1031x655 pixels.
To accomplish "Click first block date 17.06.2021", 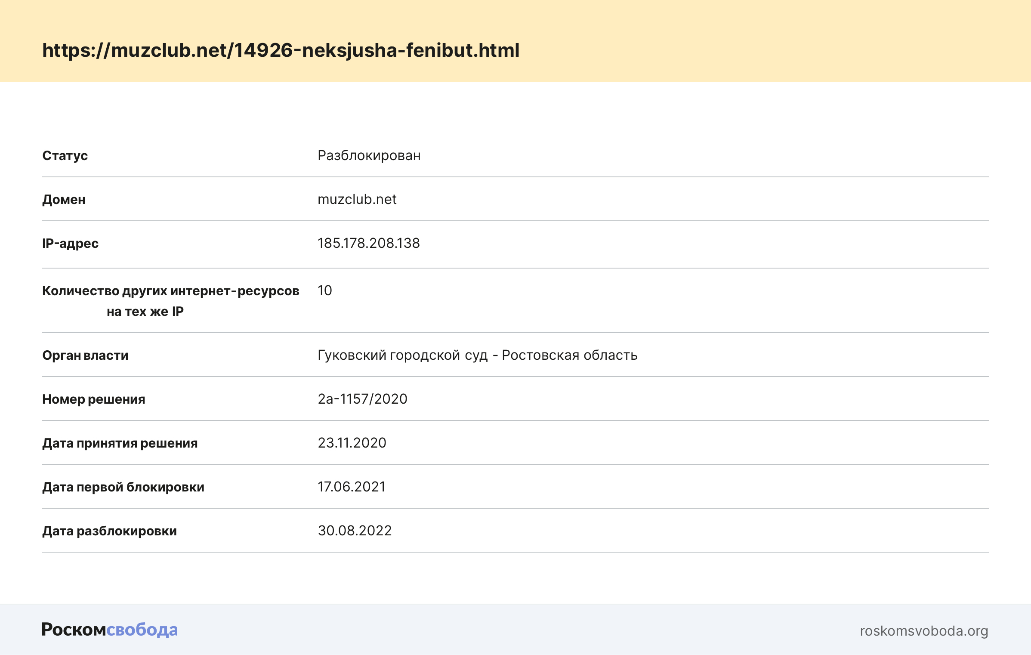I will pyautogui.click(x=351, y=487).
